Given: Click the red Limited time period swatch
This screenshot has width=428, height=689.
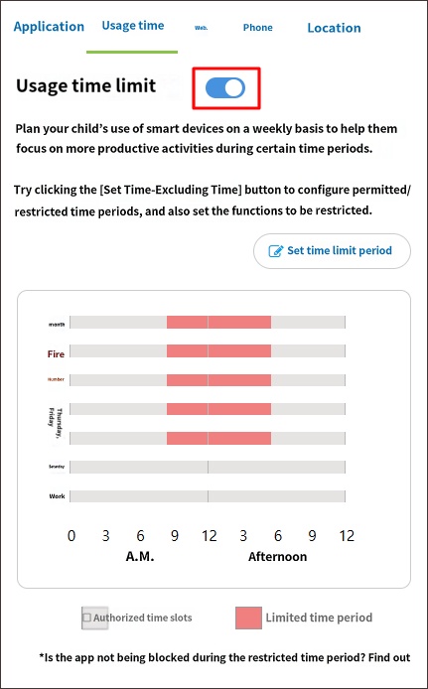Looking at the screenshot, I should click(248, 618).
